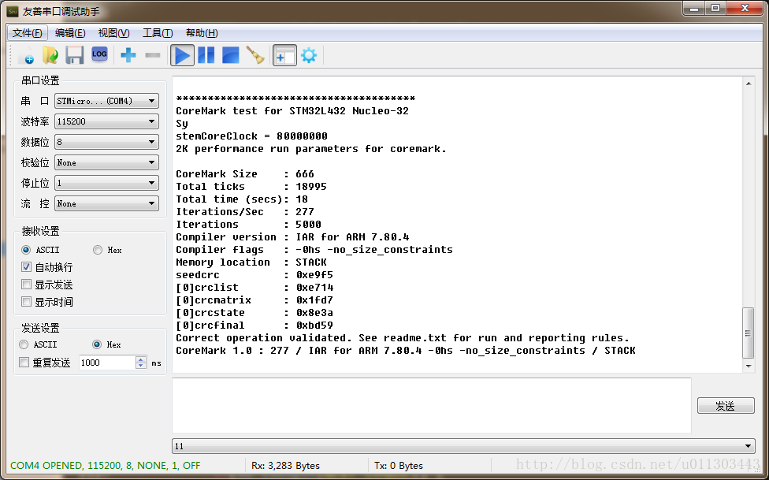Click the 'Memory location : STACK' line
This screenshot has width=769, height=480.
click(251, 262)
